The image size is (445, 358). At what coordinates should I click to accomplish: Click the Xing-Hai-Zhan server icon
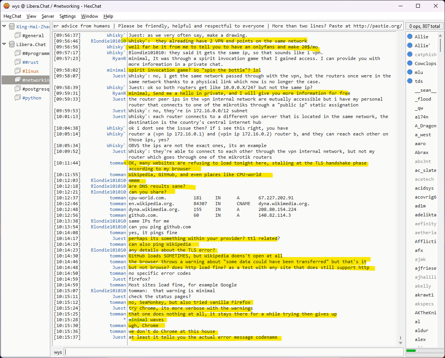click(x=12, y=27)
